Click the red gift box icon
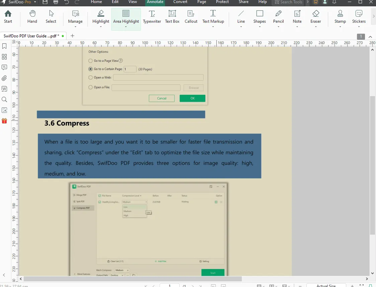376x287 pixels. pos(4,121)
